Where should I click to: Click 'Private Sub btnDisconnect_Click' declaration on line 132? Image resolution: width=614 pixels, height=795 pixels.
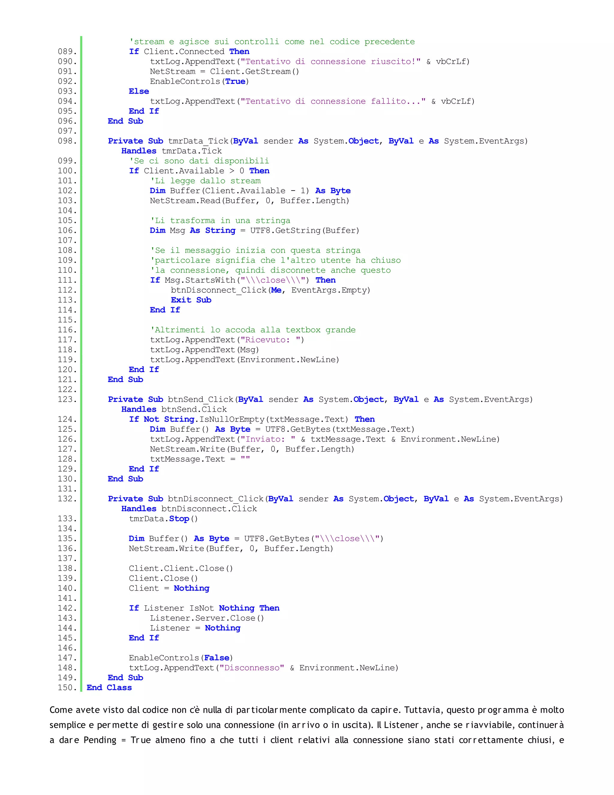coord(186,499)
